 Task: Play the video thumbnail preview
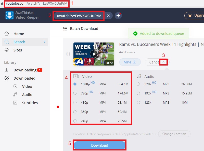[94, 54]
